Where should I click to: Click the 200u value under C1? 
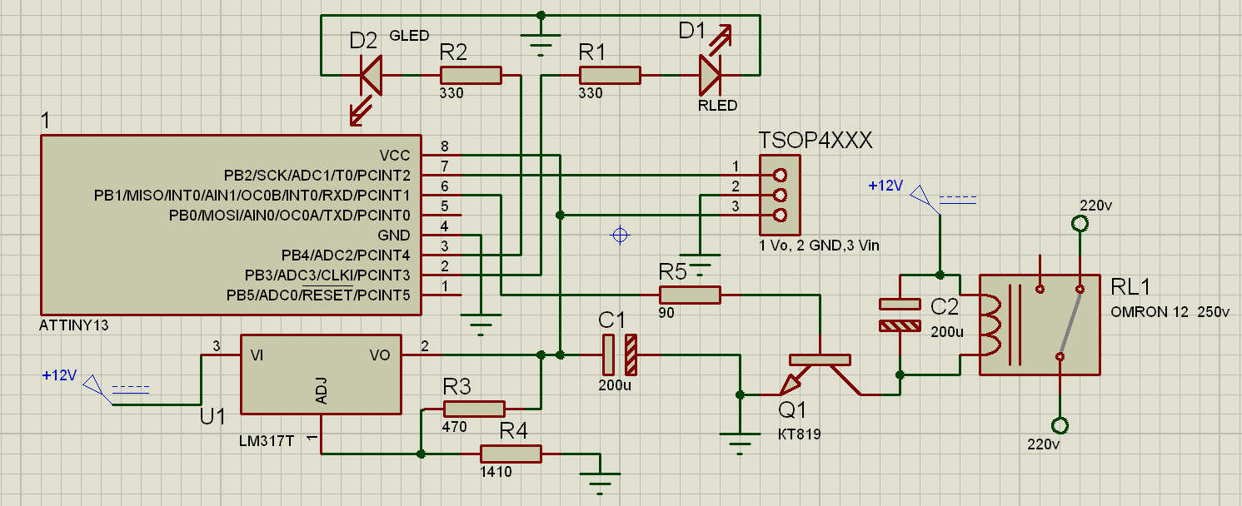615,386
